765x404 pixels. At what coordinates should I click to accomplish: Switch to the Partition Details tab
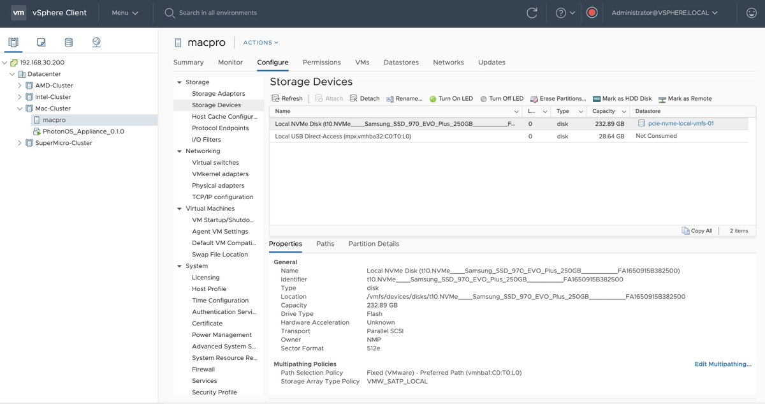point(374,244)
